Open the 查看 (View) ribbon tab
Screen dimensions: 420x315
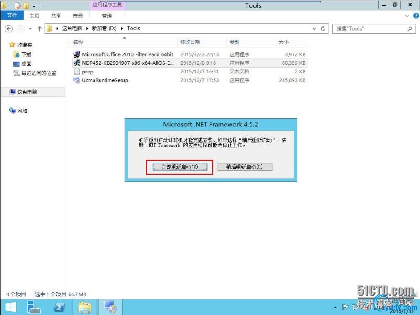(78, 16)
